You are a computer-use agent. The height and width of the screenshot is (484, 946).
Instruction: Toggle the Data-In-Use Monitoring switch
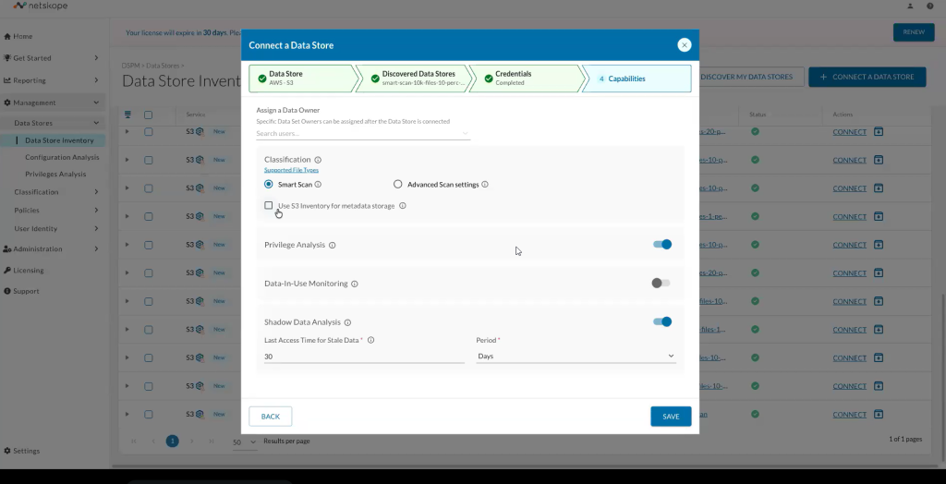point(661,283)
